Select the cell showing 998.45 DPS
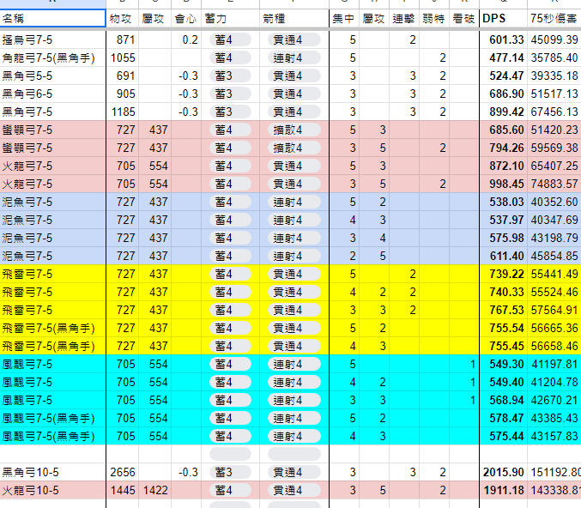The height and width of the screenshot is (508, 581). 503,184
